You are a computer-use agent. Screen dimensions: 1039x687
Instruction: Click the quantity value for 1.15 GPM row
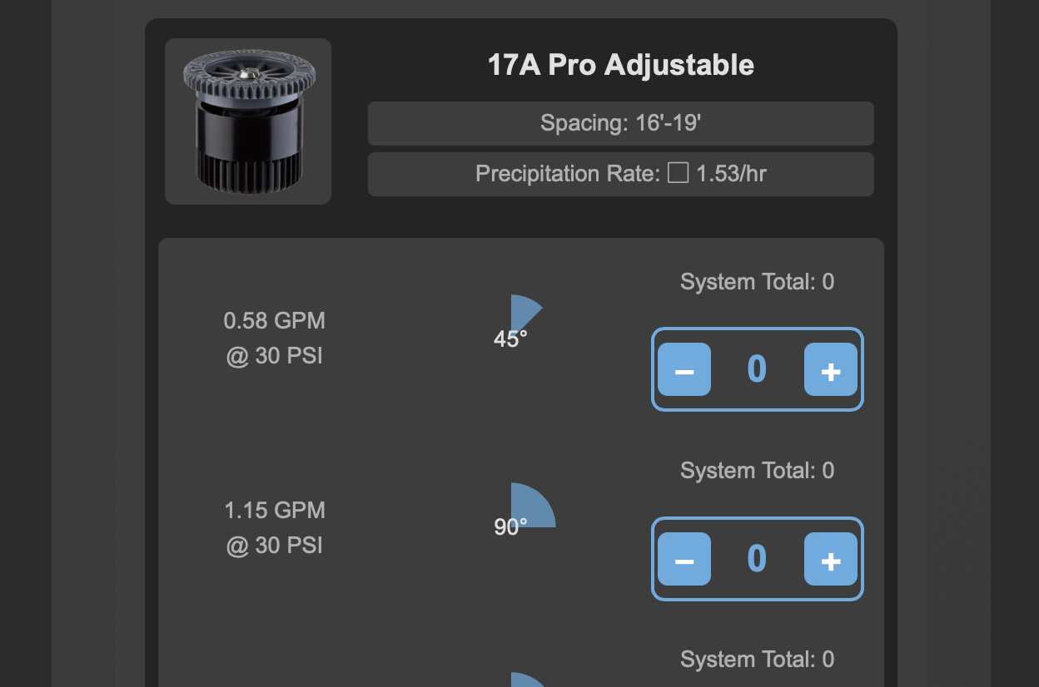757,559
